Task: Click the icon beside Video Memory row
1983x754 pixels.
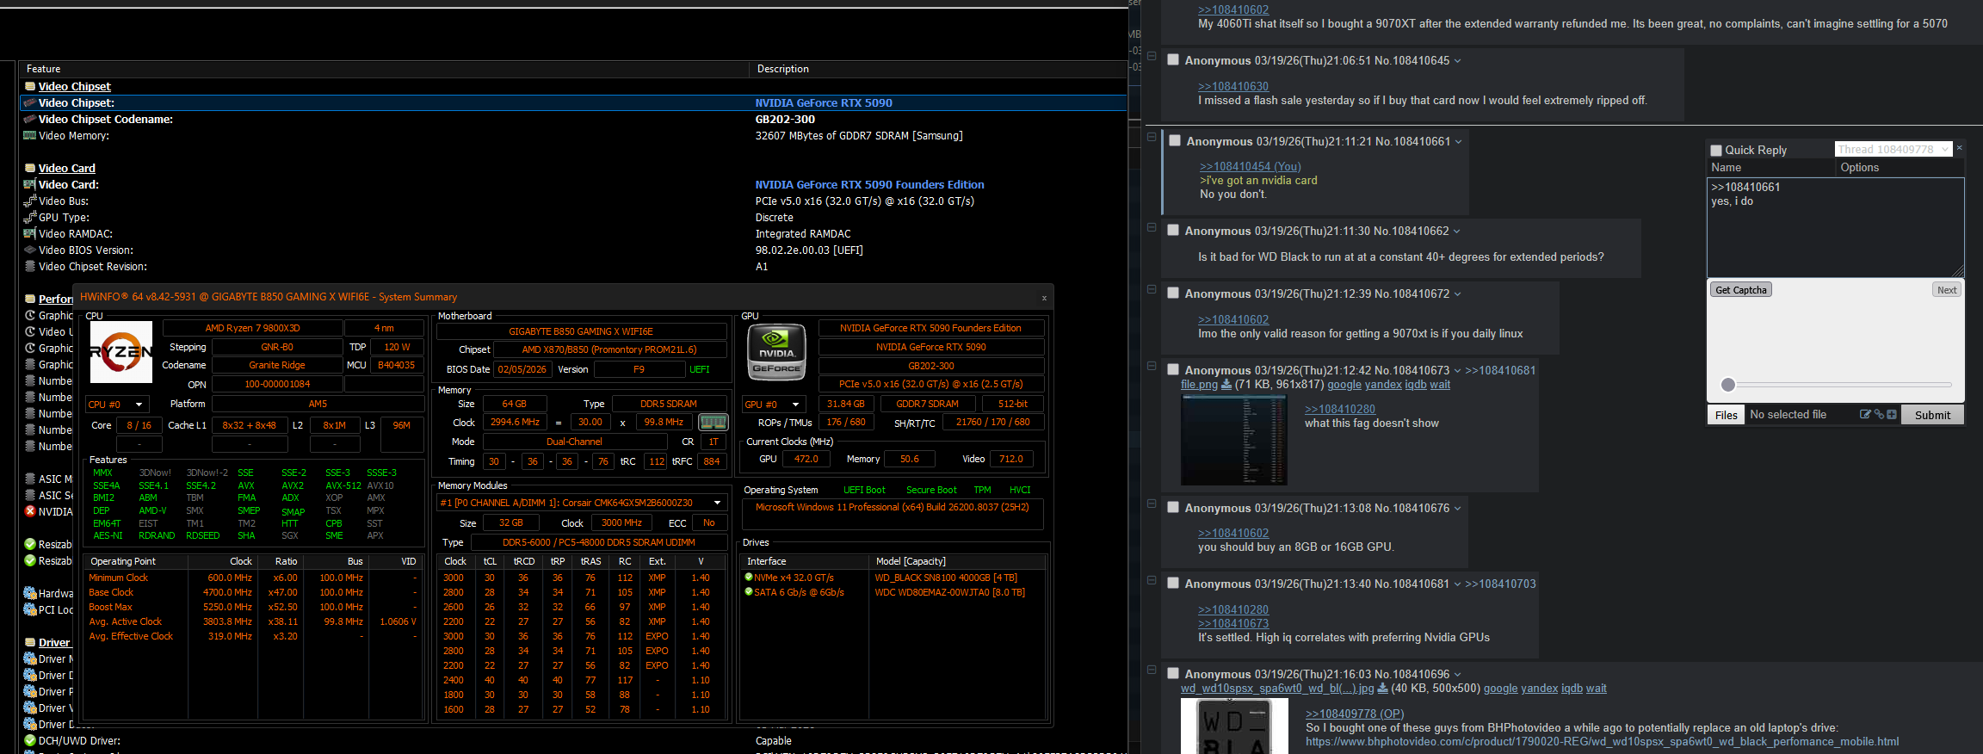Action: tap(30, 135)
